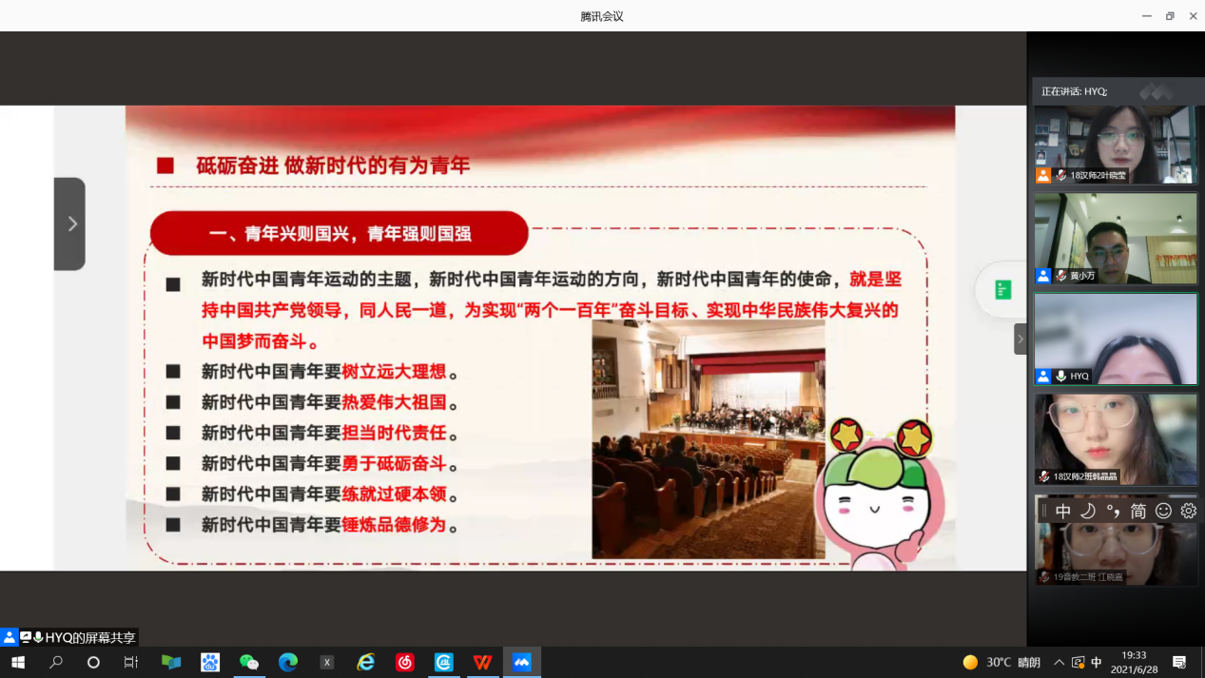Toggle simplified/traditional 简 on IME bar

(1137, 512)
